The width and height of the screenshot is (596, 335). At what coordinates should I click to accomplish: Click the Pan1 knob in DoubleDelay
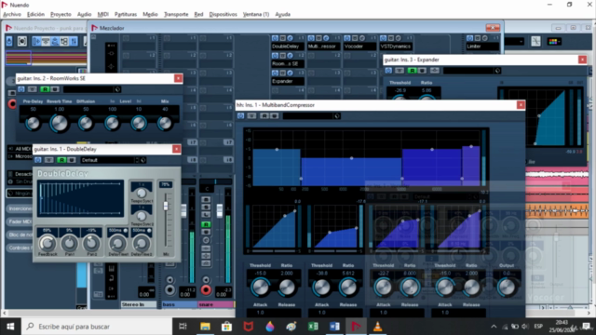pos(69,244)
